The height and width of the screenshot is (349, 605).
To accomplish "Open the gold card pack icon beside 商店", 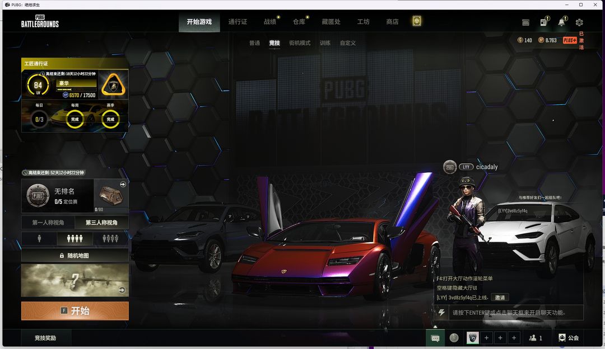I will coord(417,21).
